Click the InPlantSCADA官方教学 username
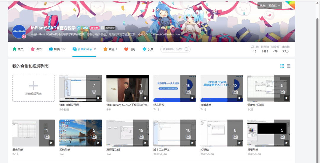This screenshot has width=320, height=163. (x=53, y=28)
